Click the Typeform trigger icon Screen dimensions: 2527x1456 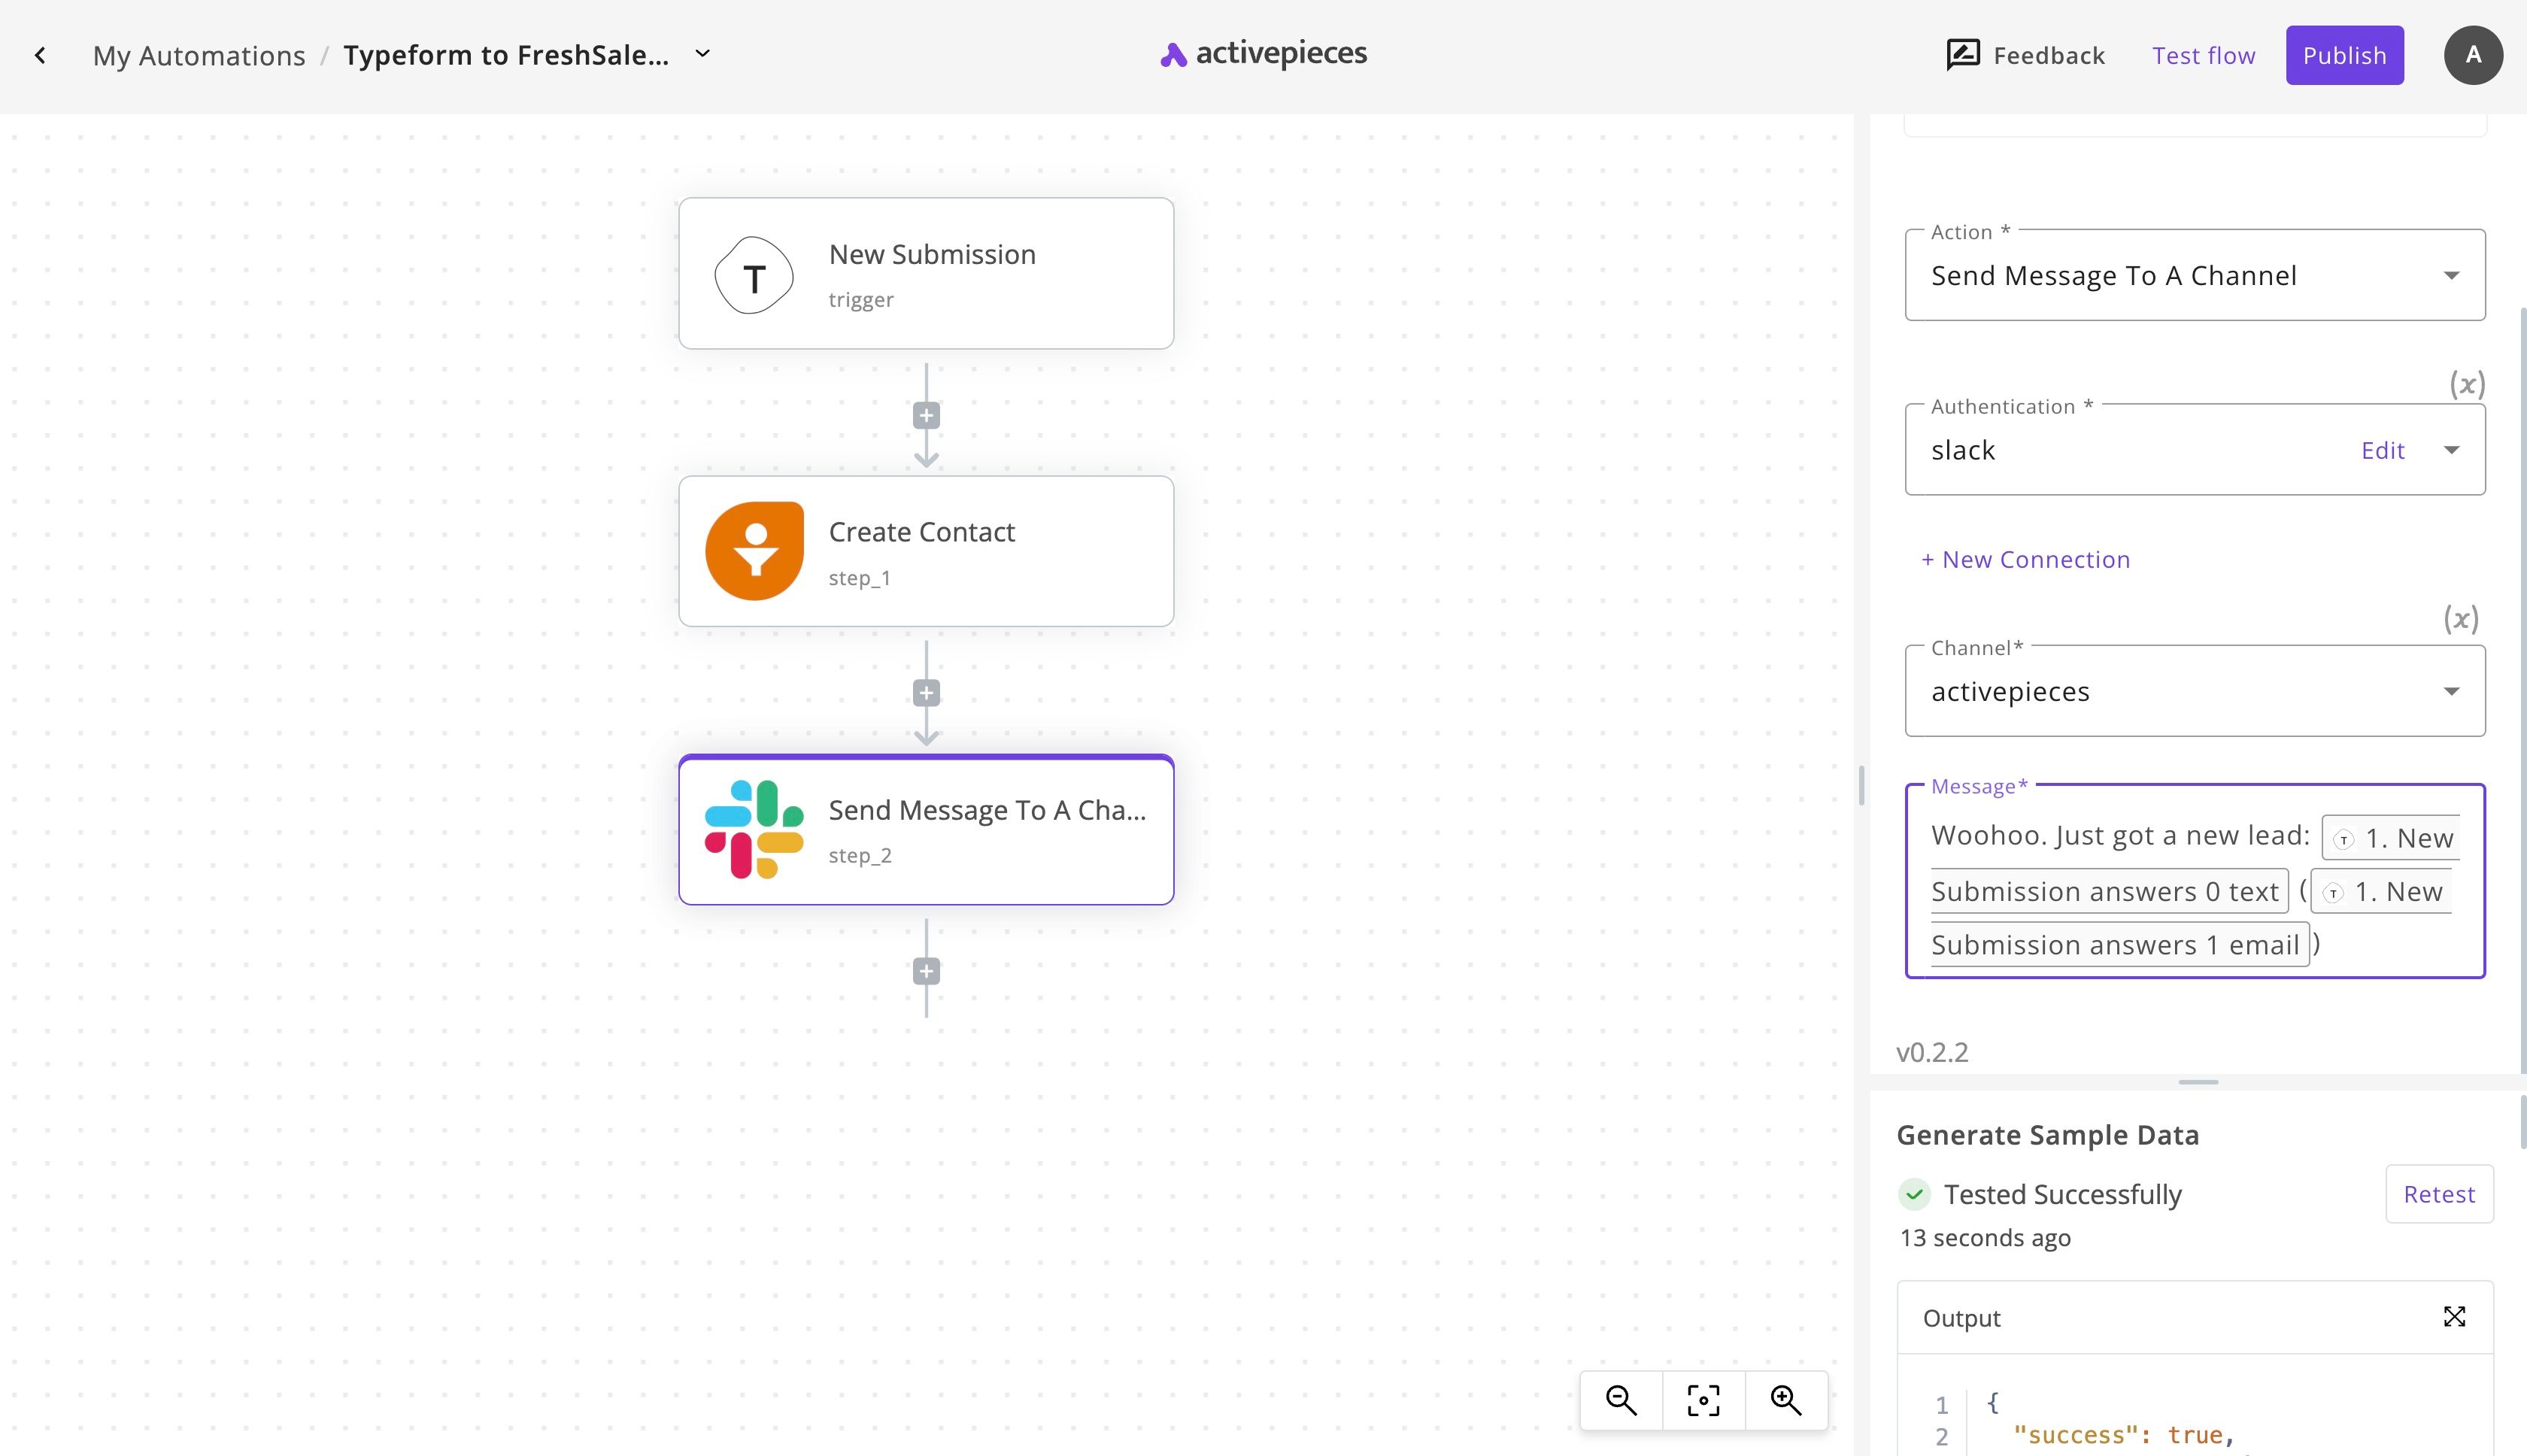pos(754,275)
